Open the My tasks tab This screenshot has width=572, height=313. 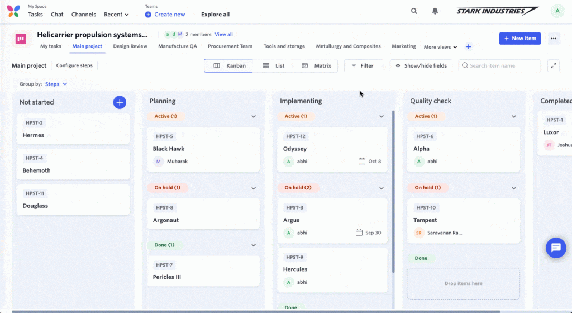tap(51, 46)
